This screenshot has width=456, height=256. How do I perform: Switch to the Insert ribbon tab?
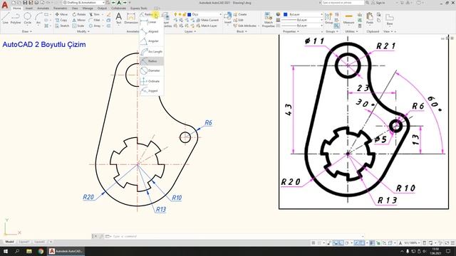[x=29, y=8]
